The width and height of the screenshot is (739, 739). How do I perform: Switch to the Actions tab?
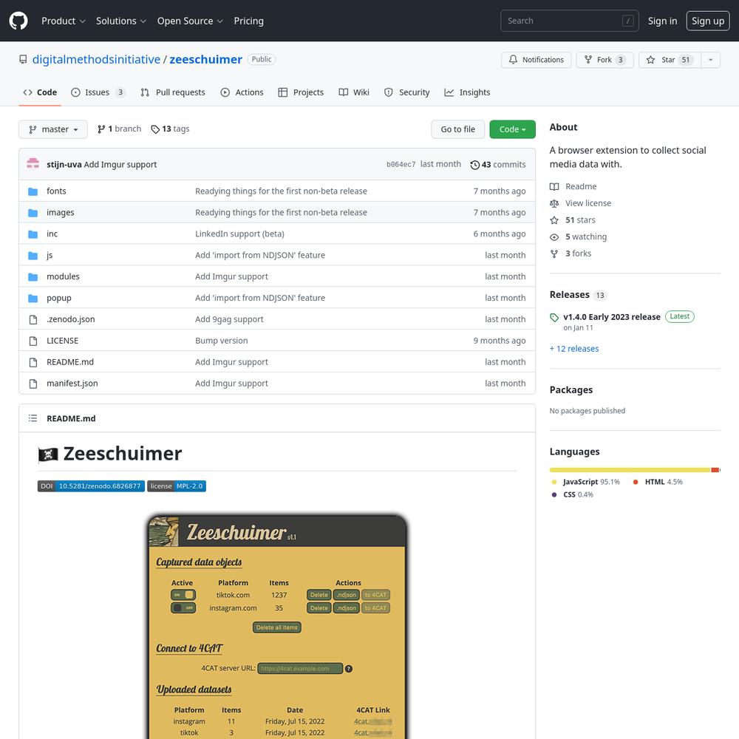[242, 92]
